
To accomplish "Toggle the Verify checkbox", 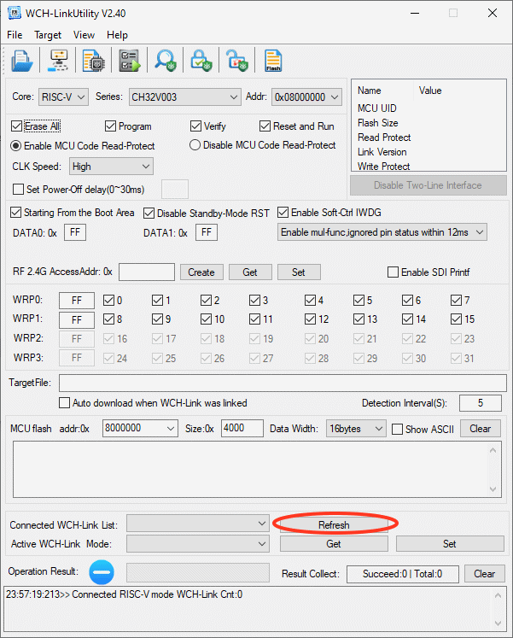I will [195, 126].
